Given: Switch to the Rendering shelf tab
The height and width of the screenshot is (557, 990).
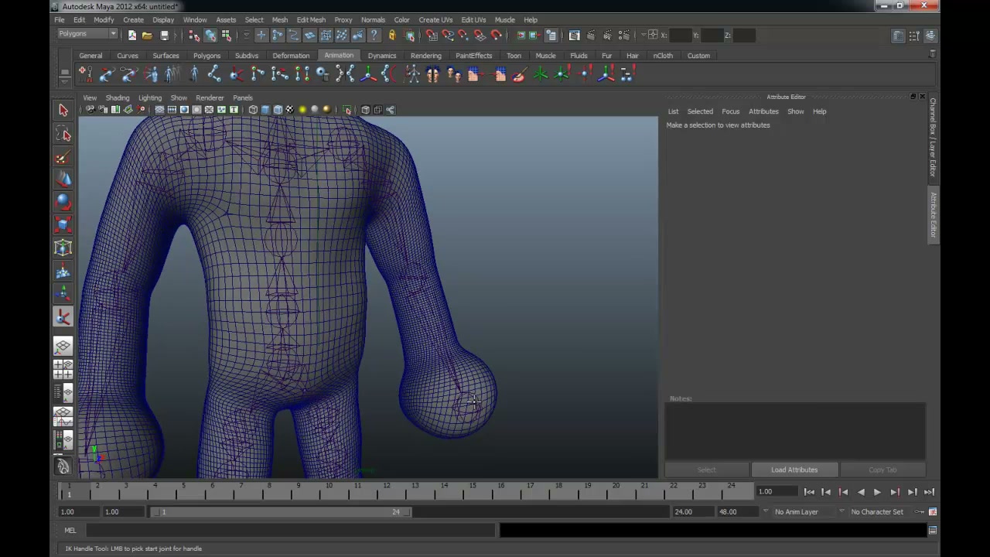Looking at the screenshot, I should coord(426,56).
